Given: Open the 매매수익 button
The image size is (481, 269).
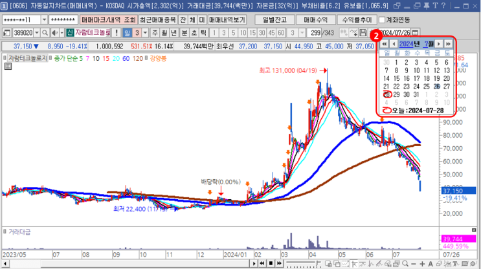Looking at the screenshot, I should [x=316, y=19].
